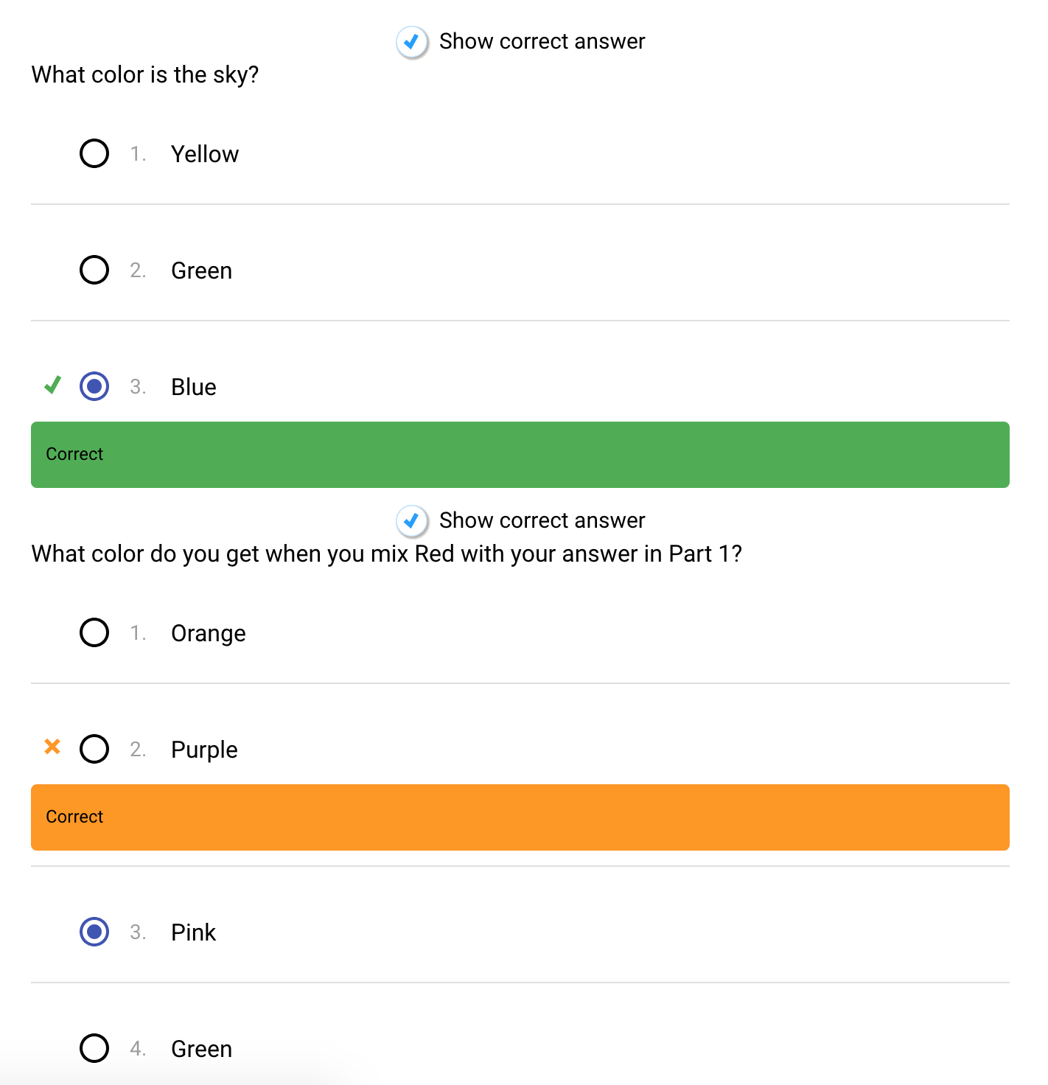Click the orange X icon beside Purple

pyautogui.click(x=52, y=747)
